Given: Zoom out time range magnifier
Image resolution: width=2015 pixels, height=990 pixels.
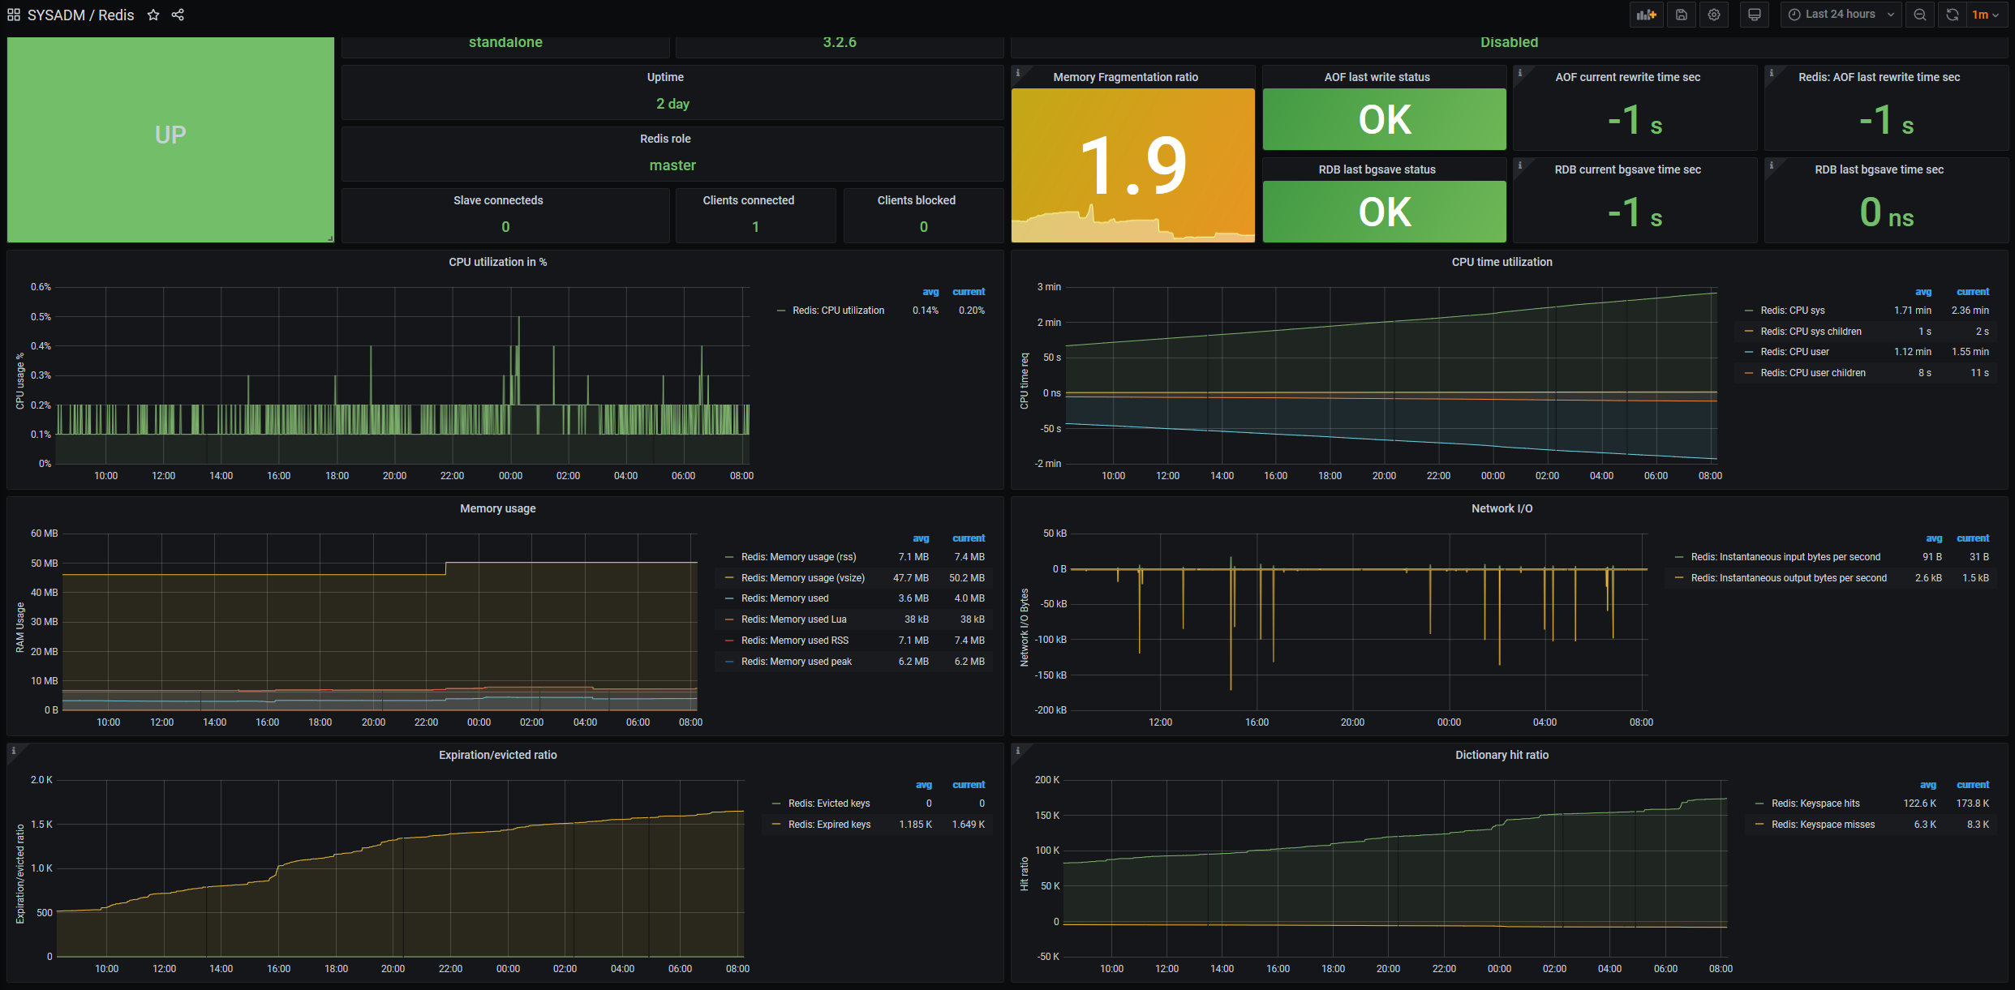Looking at the screenshot, I should click(1920, 15).
